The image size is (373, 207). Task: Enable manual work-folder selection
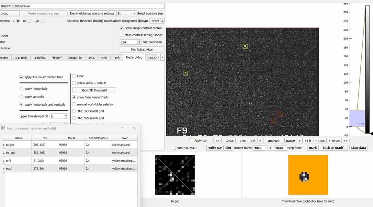74,104
